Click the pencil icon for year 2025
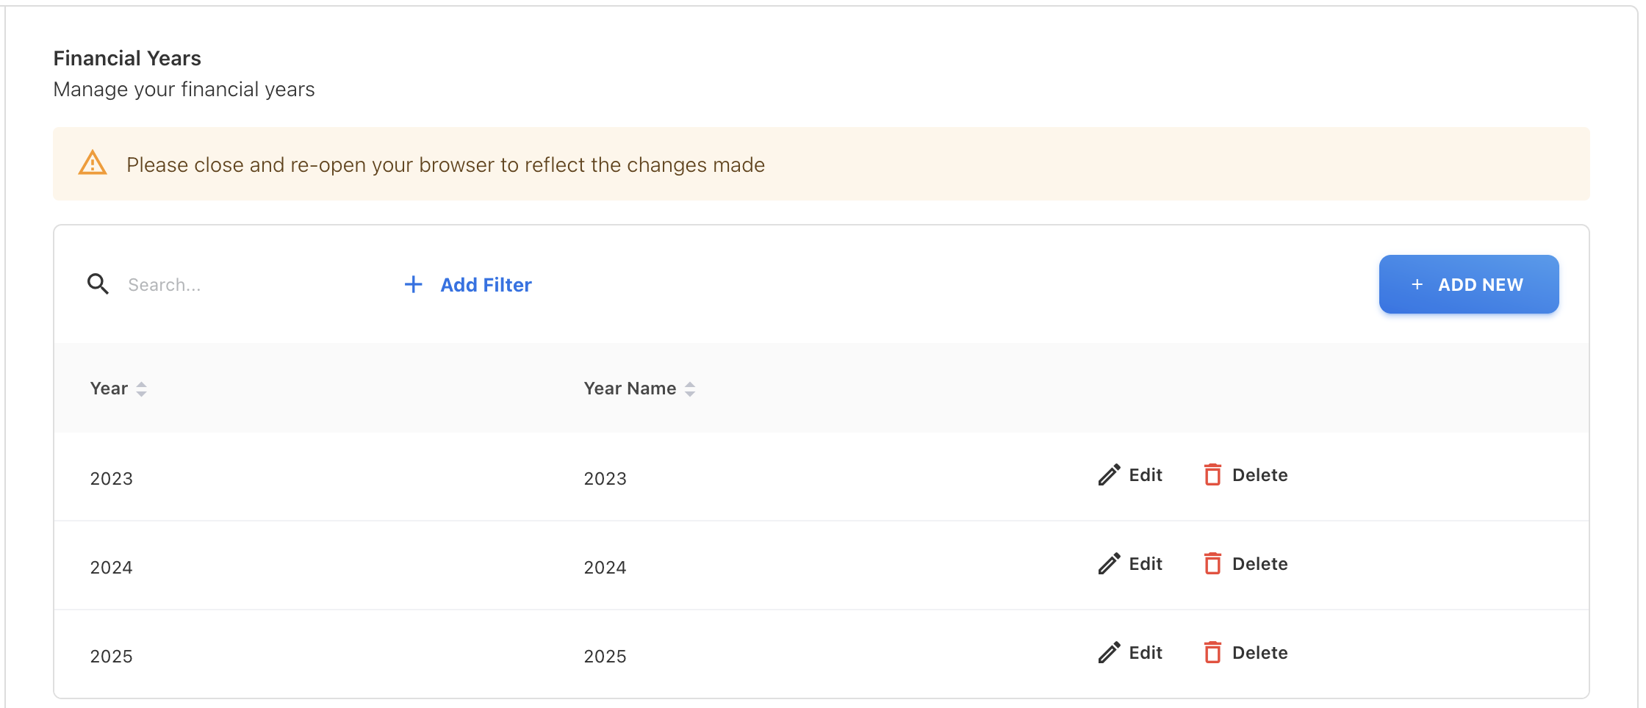This screenshot has height=708, width=1646. 1109,653
